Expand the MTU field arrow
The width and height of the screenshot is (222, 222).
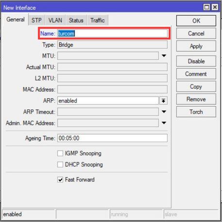pos(164,56)
